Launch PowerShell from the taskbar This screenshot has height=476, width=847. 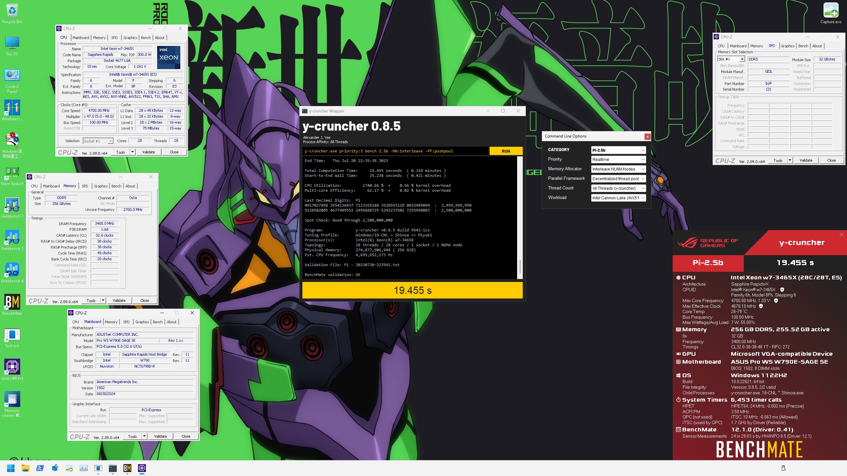(40, 468)
